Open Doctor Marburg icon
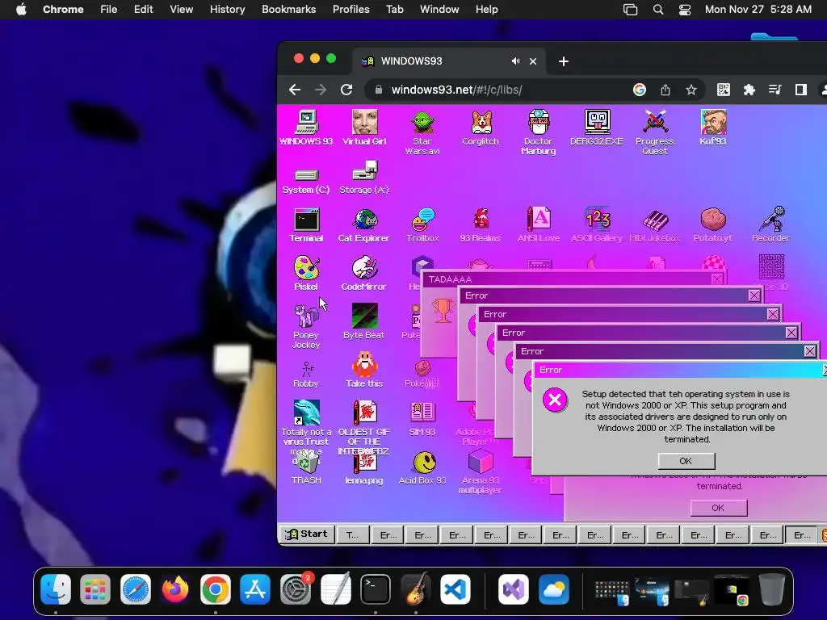The height and width of the screenshot is (620, 827). click(x=539, y=132)
